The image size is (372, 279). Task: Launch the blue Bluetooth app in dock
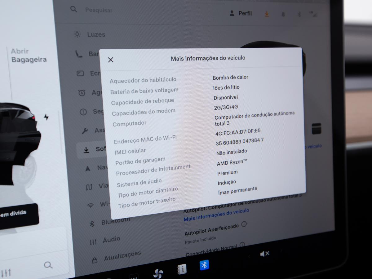[204, 265]
